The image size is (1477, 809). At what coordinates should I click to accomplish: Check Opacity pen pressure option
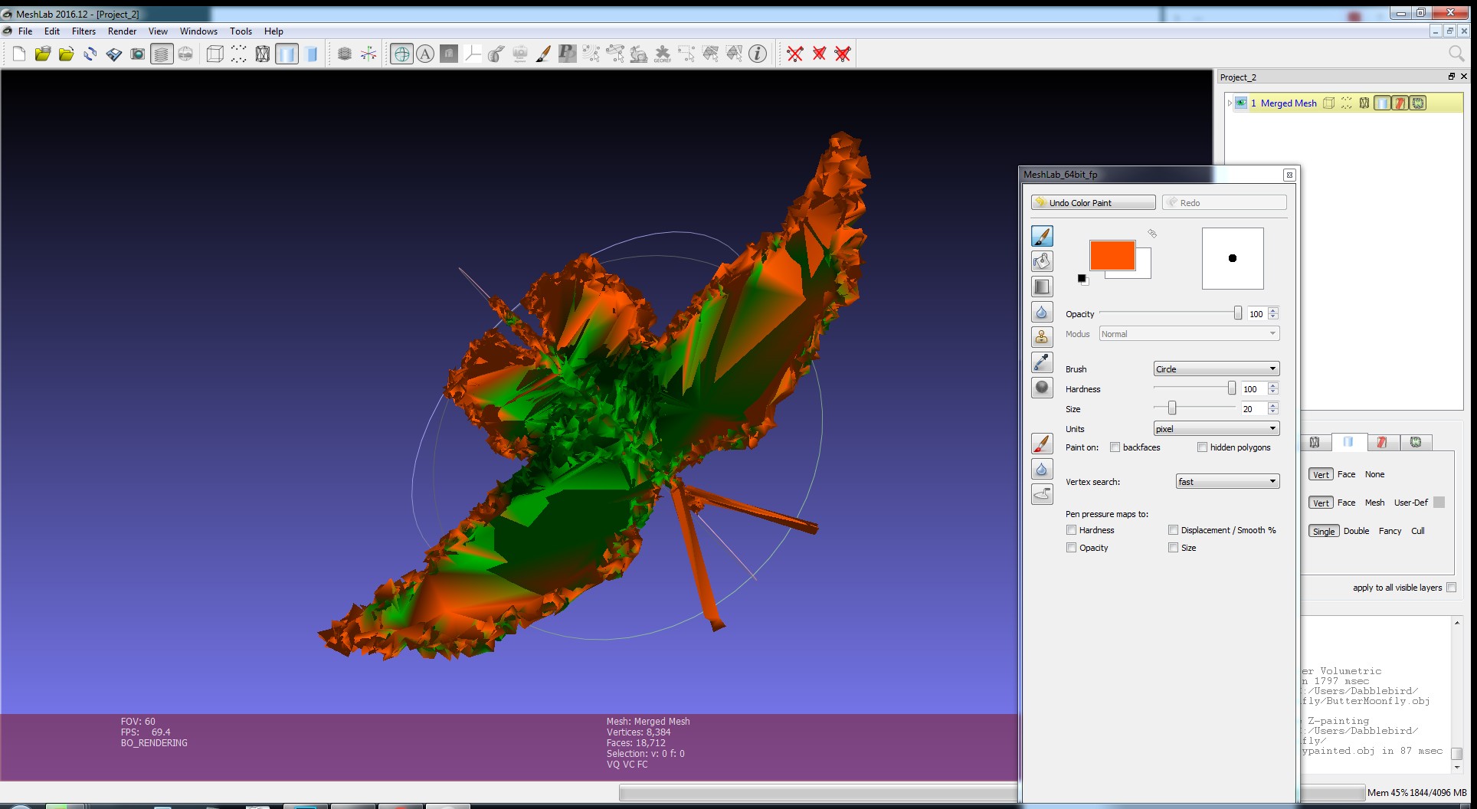coord(1072,548)
